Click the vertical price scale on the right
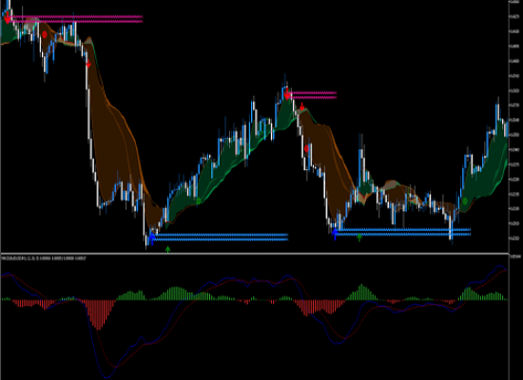The height and width of the screenshot is (380, 523). (x=516, y=126)
